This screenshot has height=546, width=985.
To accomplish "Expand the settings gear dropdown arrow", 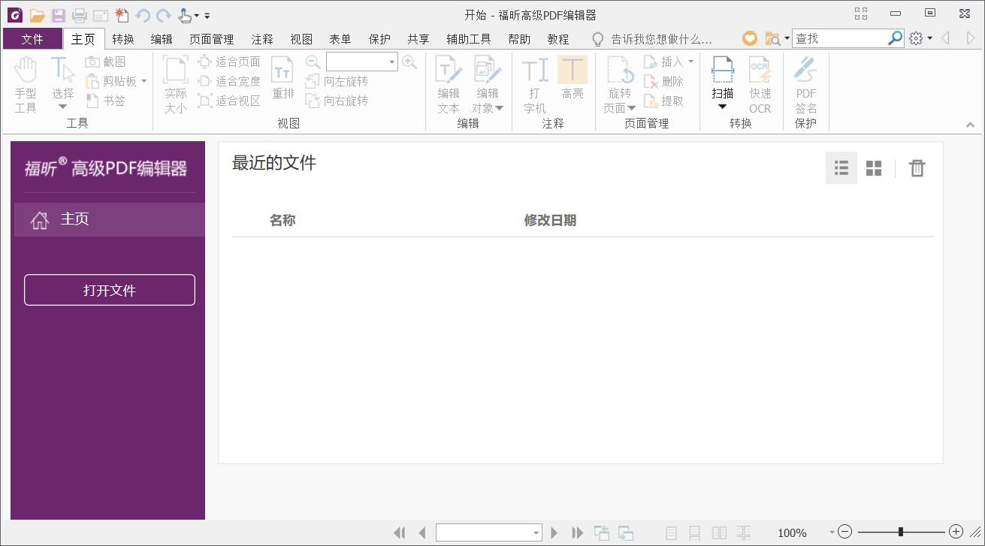I will (x=930, y=38).
